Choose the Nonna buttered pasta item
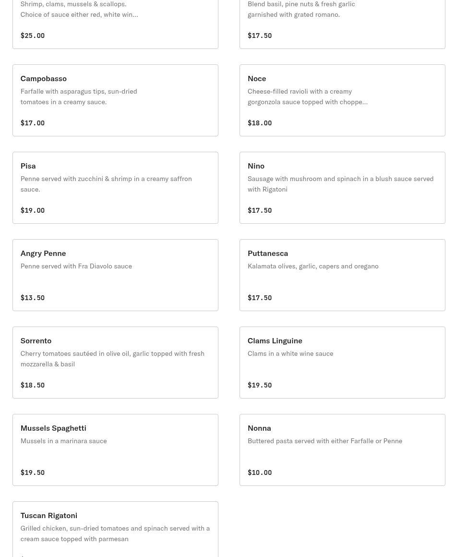This screenshot has height=557, width=456. 342,450
